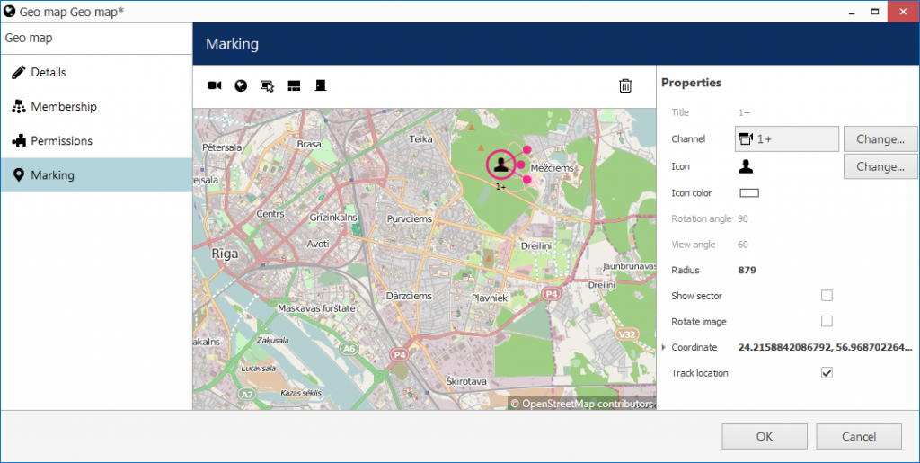The height and width of the screenshot is (463, 920).
Task: Click the globe geo map toolbar icon
Action: point(241,85)
